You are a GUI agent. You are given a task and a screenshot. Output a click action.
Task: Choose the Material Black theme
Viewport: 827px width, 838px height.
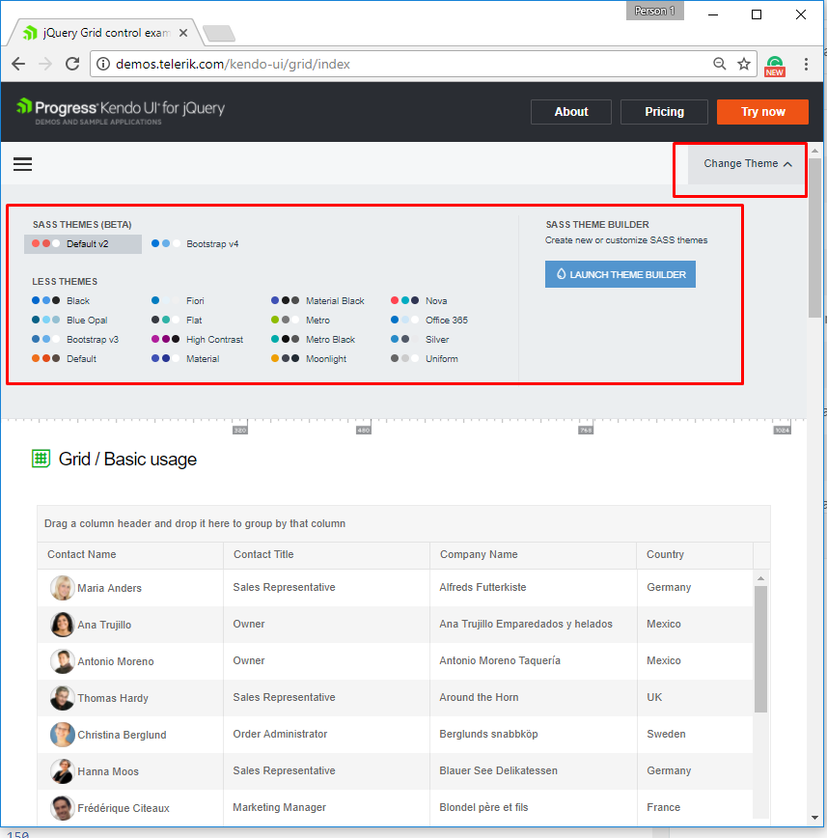317,301
